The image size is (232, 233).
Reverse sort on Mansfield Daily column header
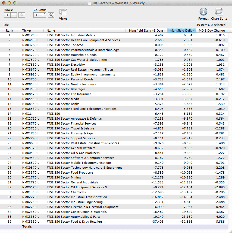click(x=181, y=31)
